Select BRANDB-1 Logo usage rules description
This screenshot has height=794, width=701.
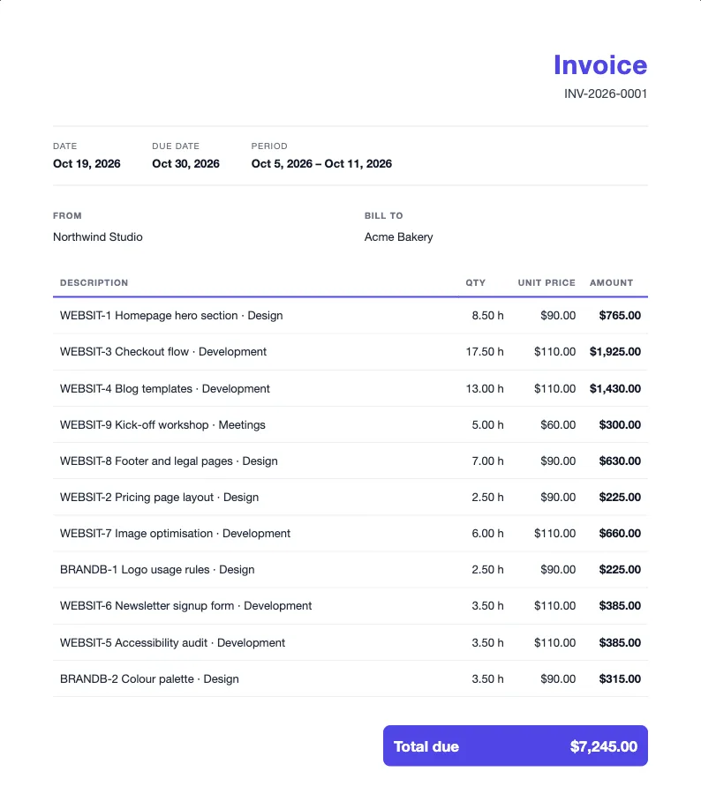point(157,570)
